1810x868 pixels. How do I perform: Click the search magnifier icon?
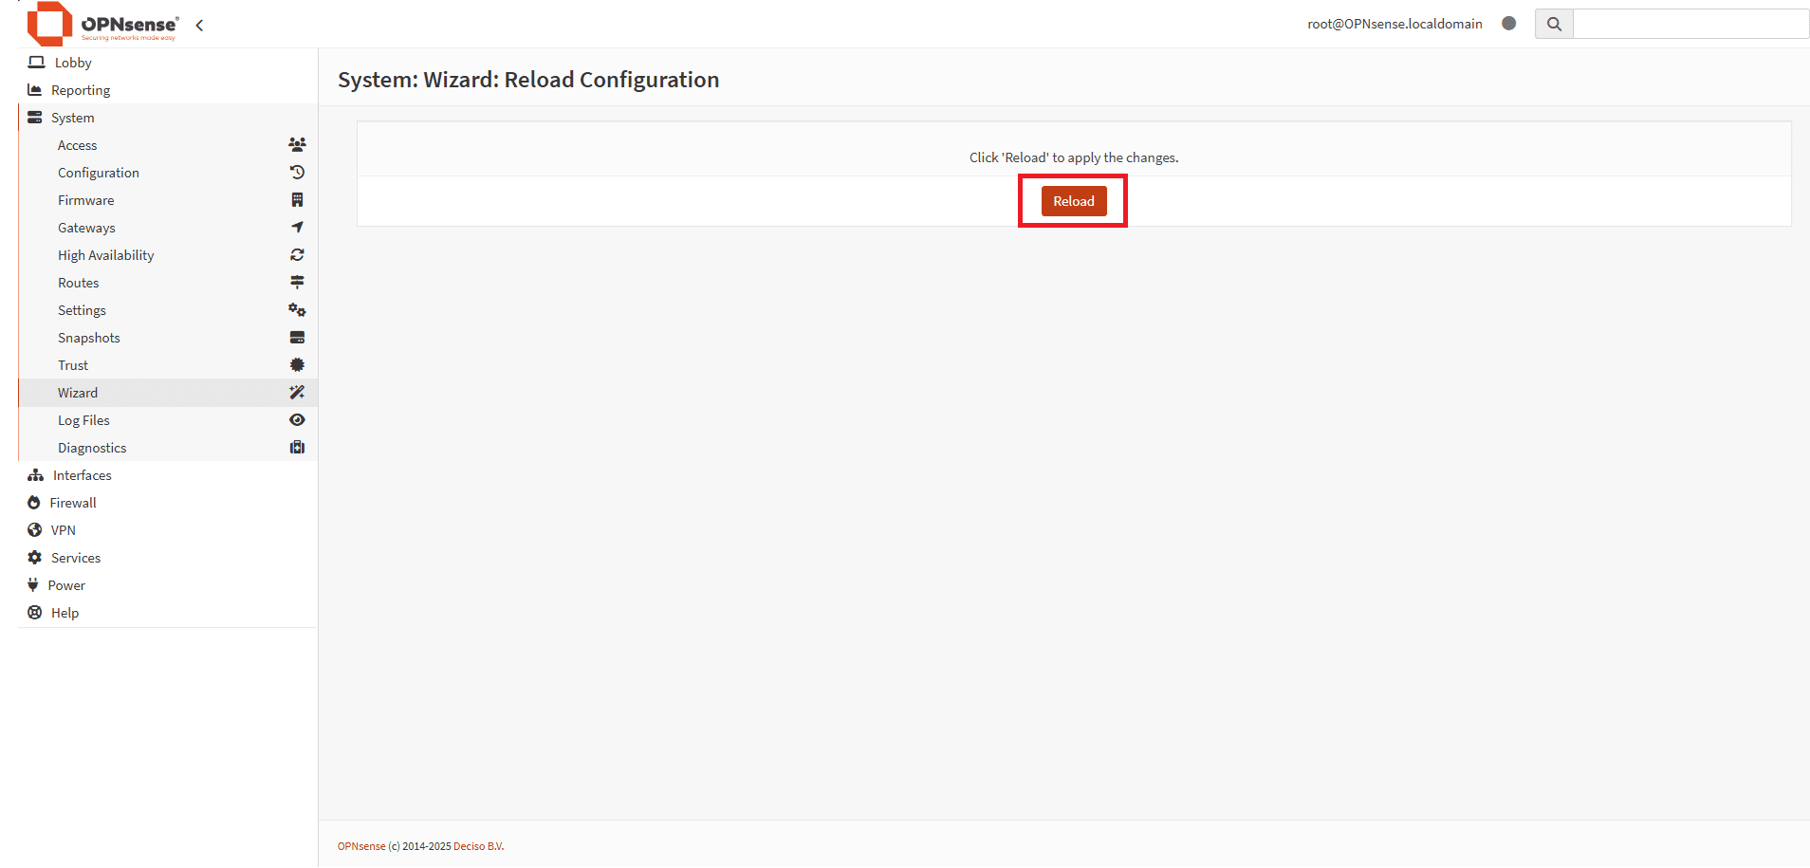tap(1554, 24)
